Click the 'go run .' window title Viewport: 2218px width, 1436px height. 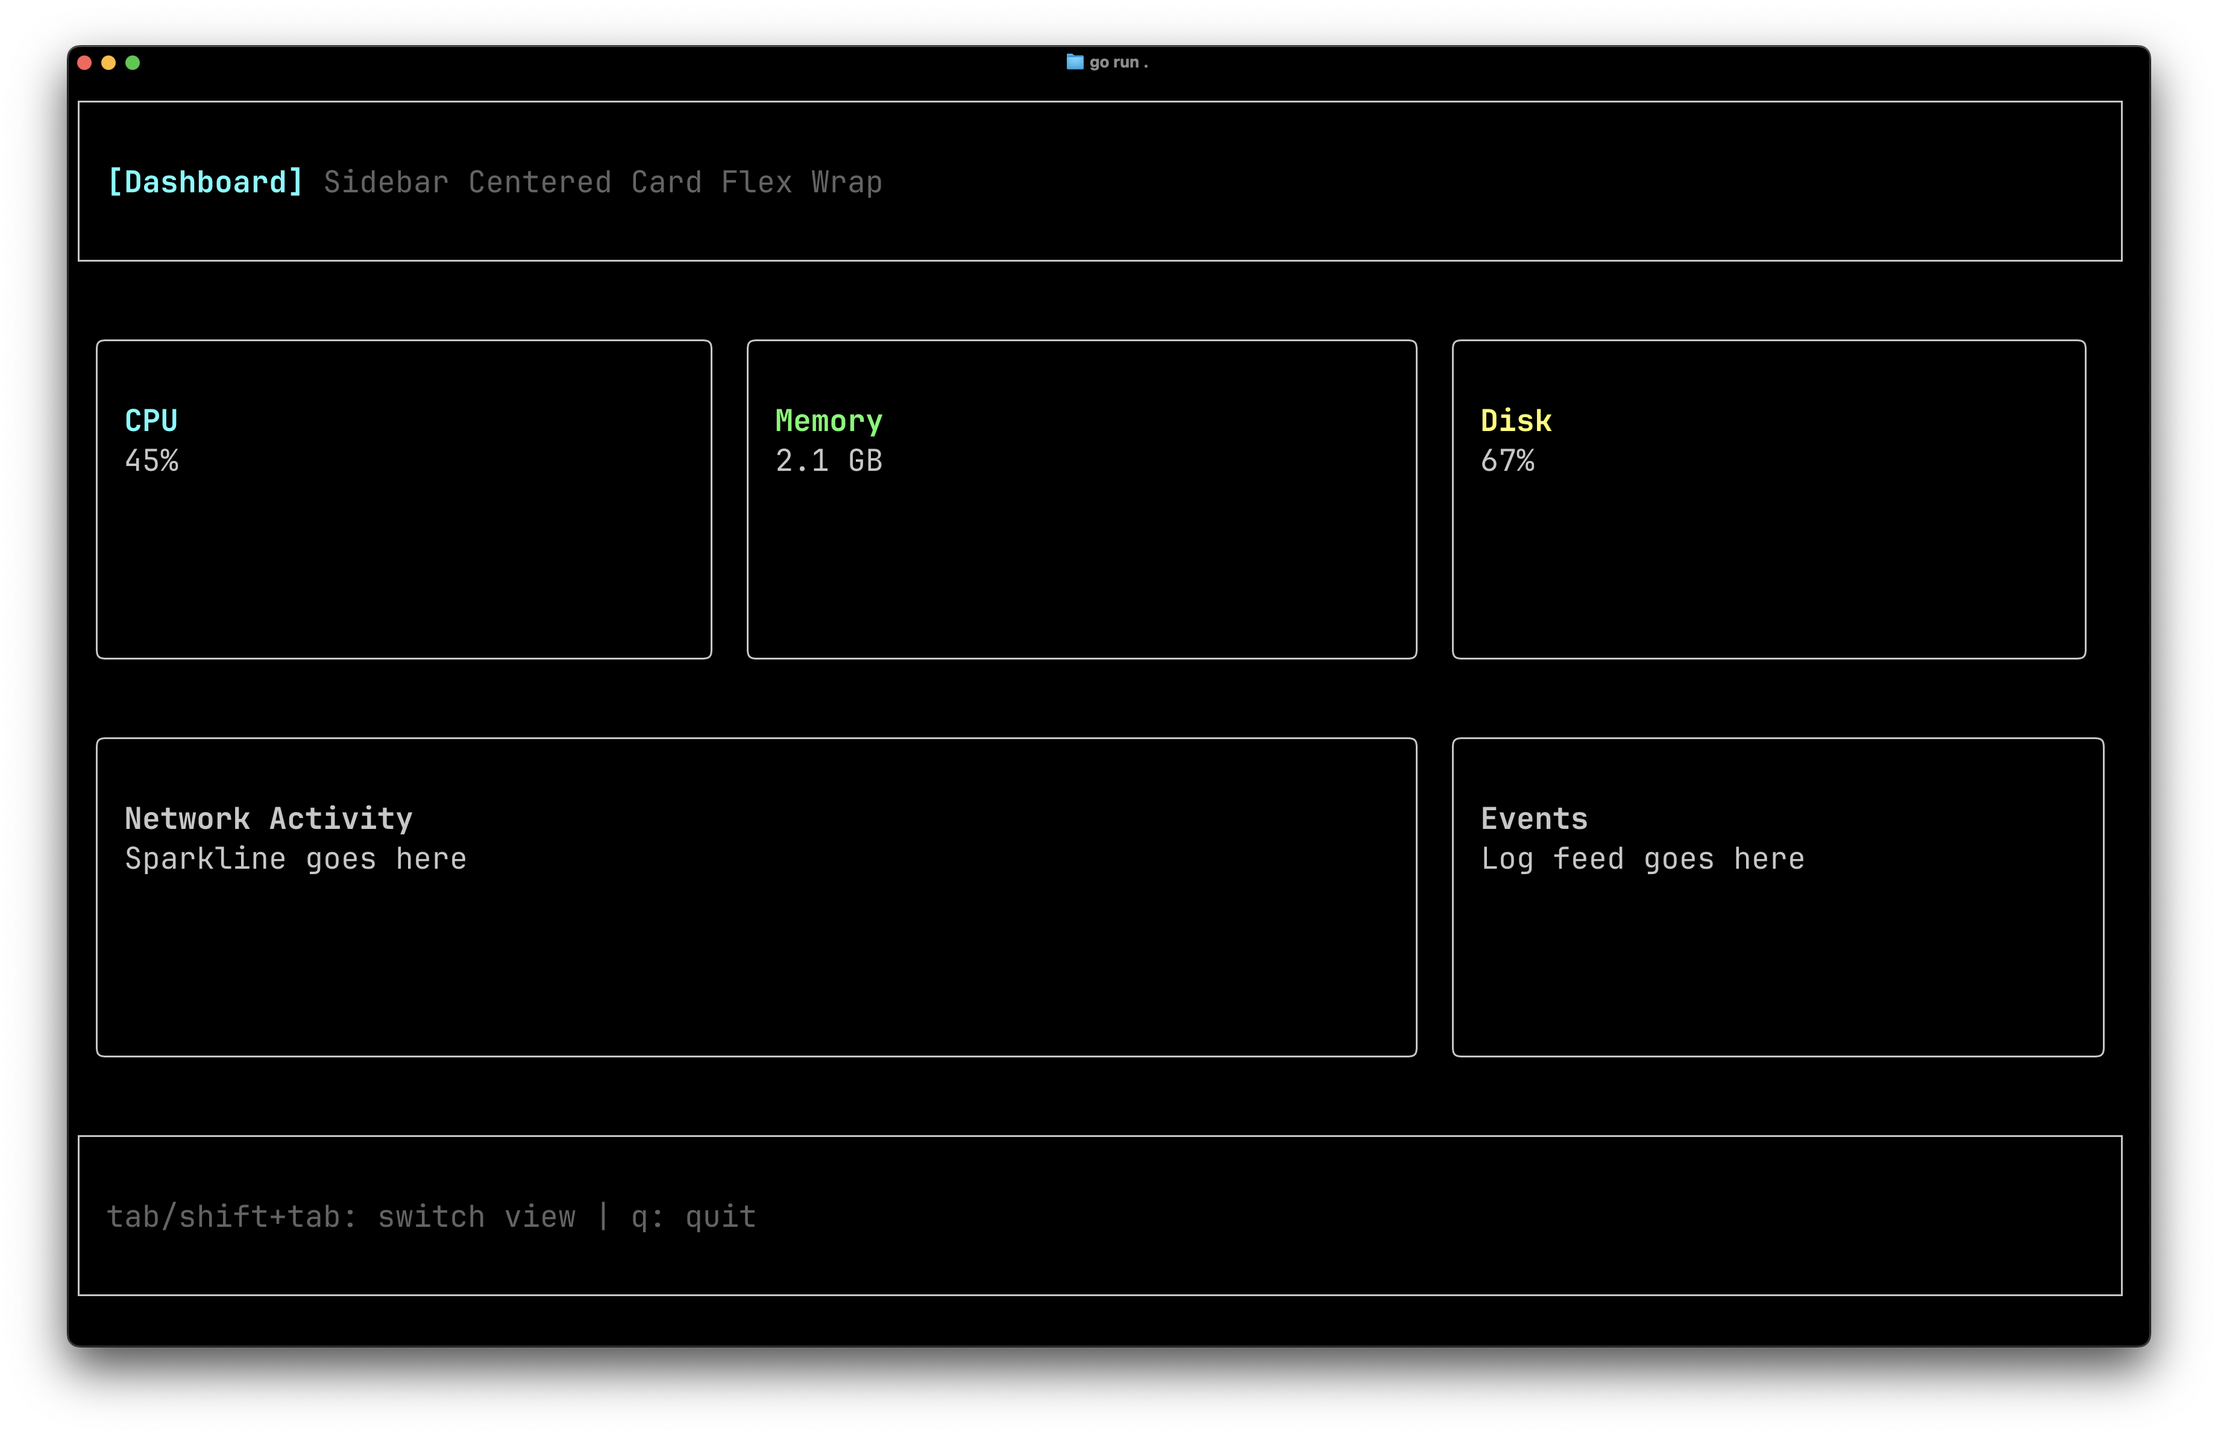[x=1118, y=63]
